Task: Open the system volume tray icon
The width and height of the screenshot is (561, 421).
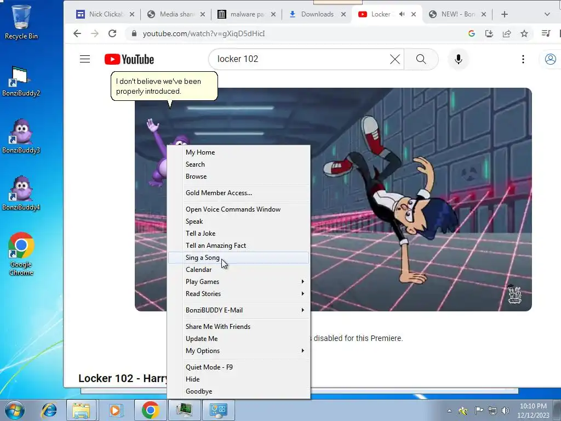Action: pyautogui.click(x=505, y=411)
